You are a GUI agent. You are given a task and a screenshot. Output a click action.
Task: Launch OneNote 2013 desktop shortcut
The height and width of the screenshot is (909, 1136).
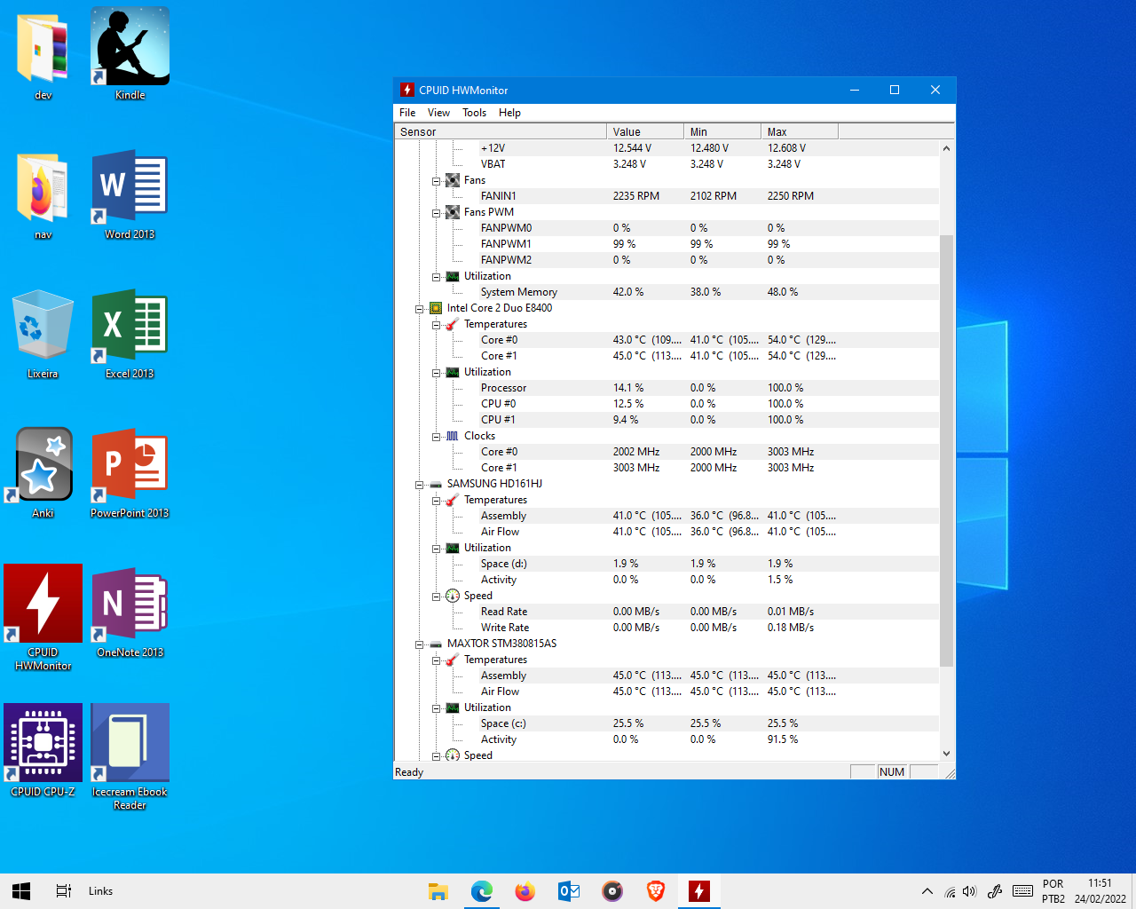130,613
